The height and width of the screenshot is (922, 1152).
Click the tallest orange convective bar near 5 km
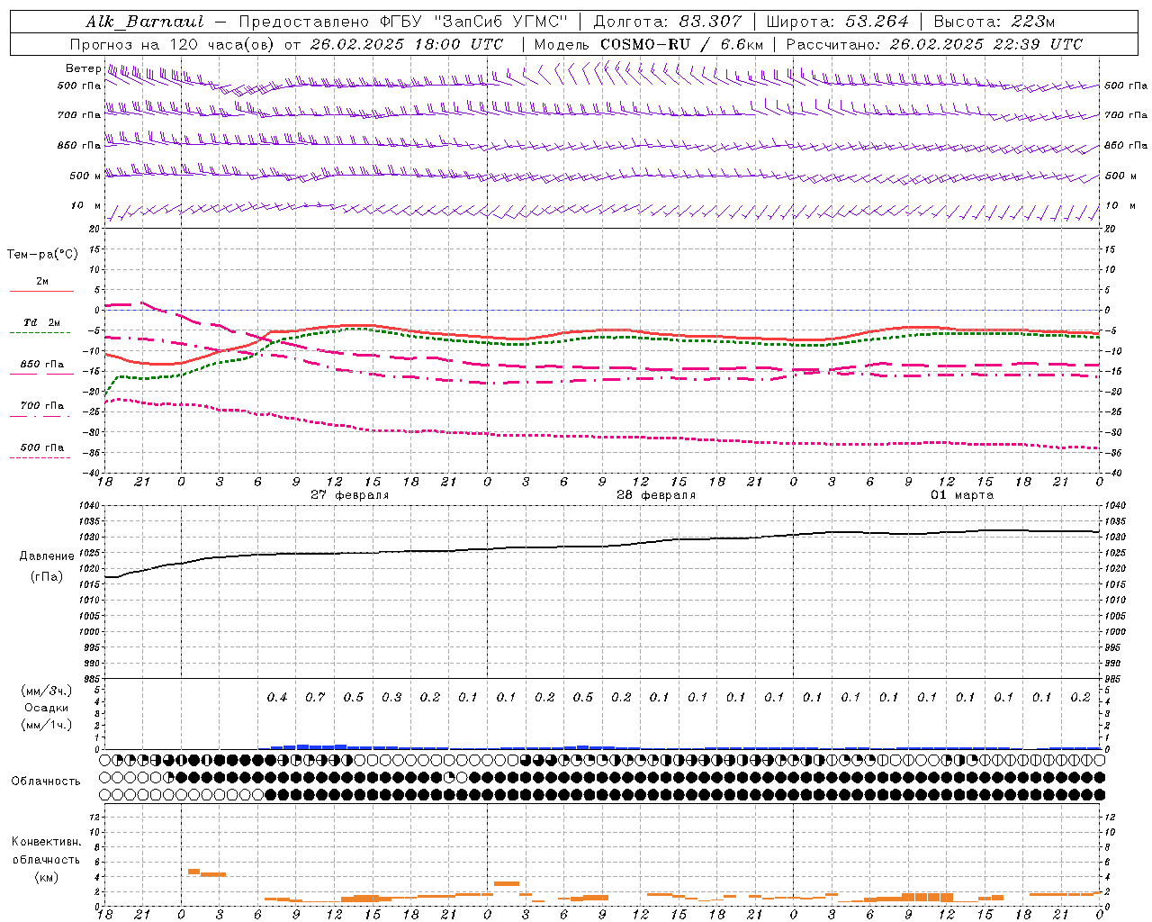tap(193, 872)
